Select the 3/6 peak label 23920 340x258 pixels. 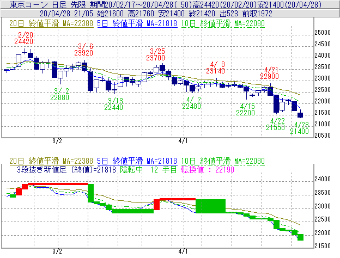pos(86,53)
